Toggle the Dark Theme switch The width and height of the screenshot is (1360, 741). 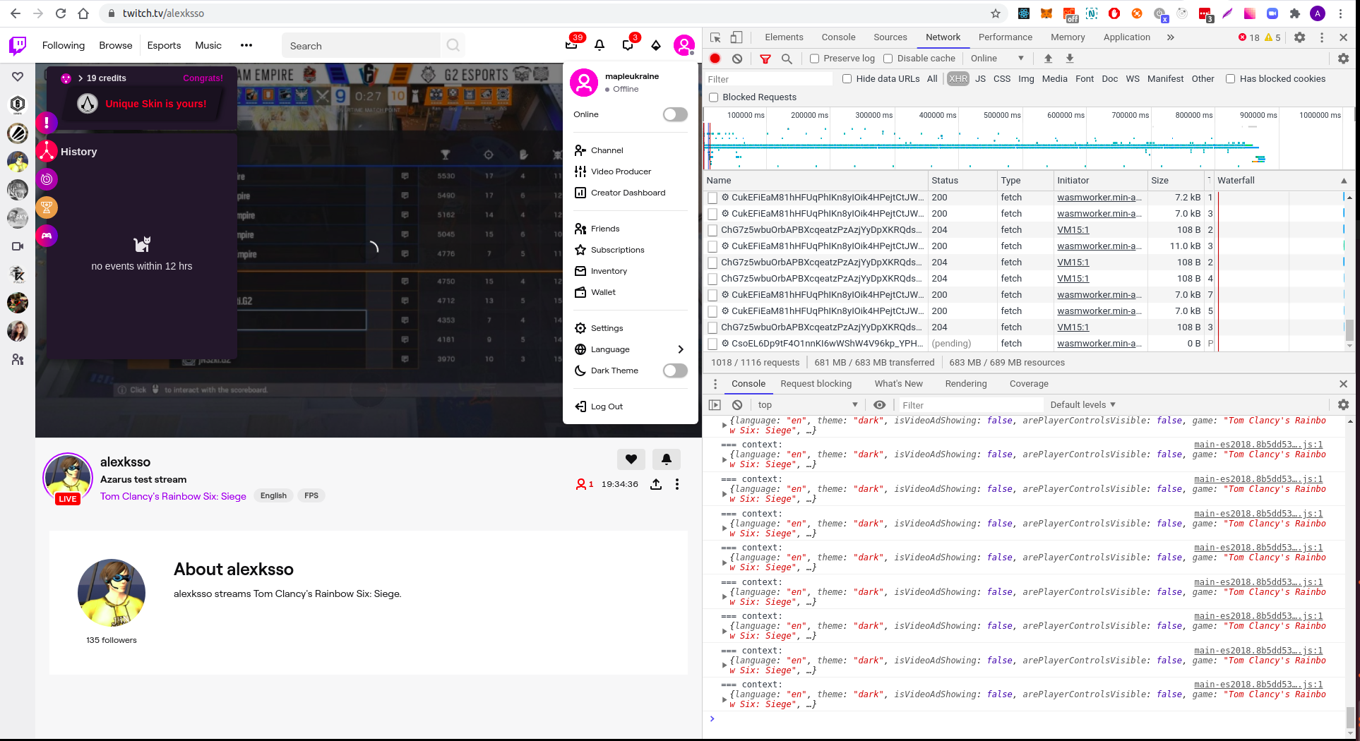674,370
